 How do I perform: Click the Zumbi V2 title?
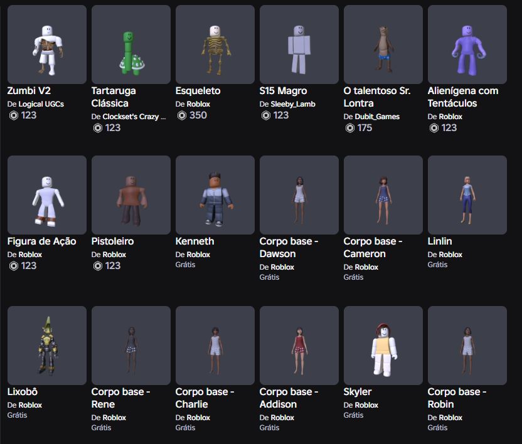tap(29, 90)
